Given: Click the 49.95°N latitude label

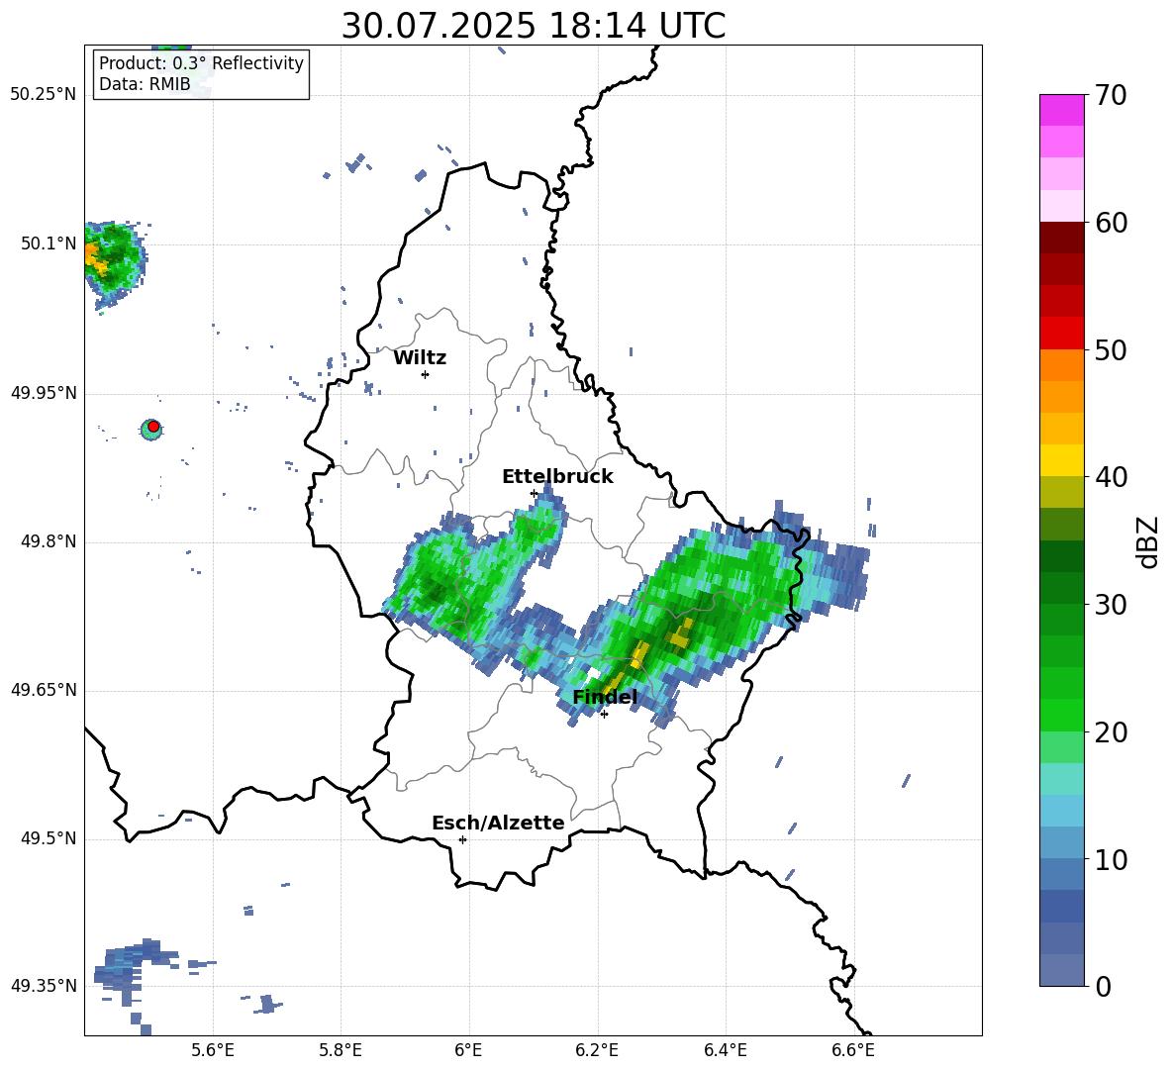Looking at the screenshot, I should (44, 393).
